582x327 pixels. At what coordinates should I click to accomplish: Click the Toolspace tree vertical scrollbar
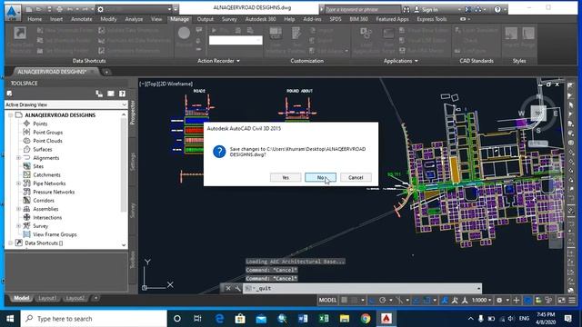[x=124, y=165]
